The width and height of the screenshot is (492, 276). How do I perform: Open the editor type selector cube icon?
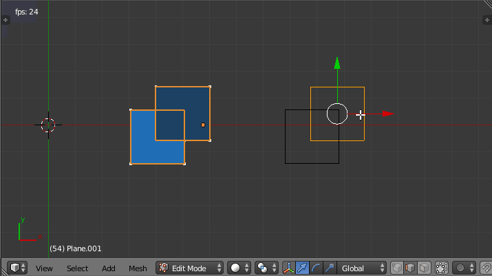17,268
